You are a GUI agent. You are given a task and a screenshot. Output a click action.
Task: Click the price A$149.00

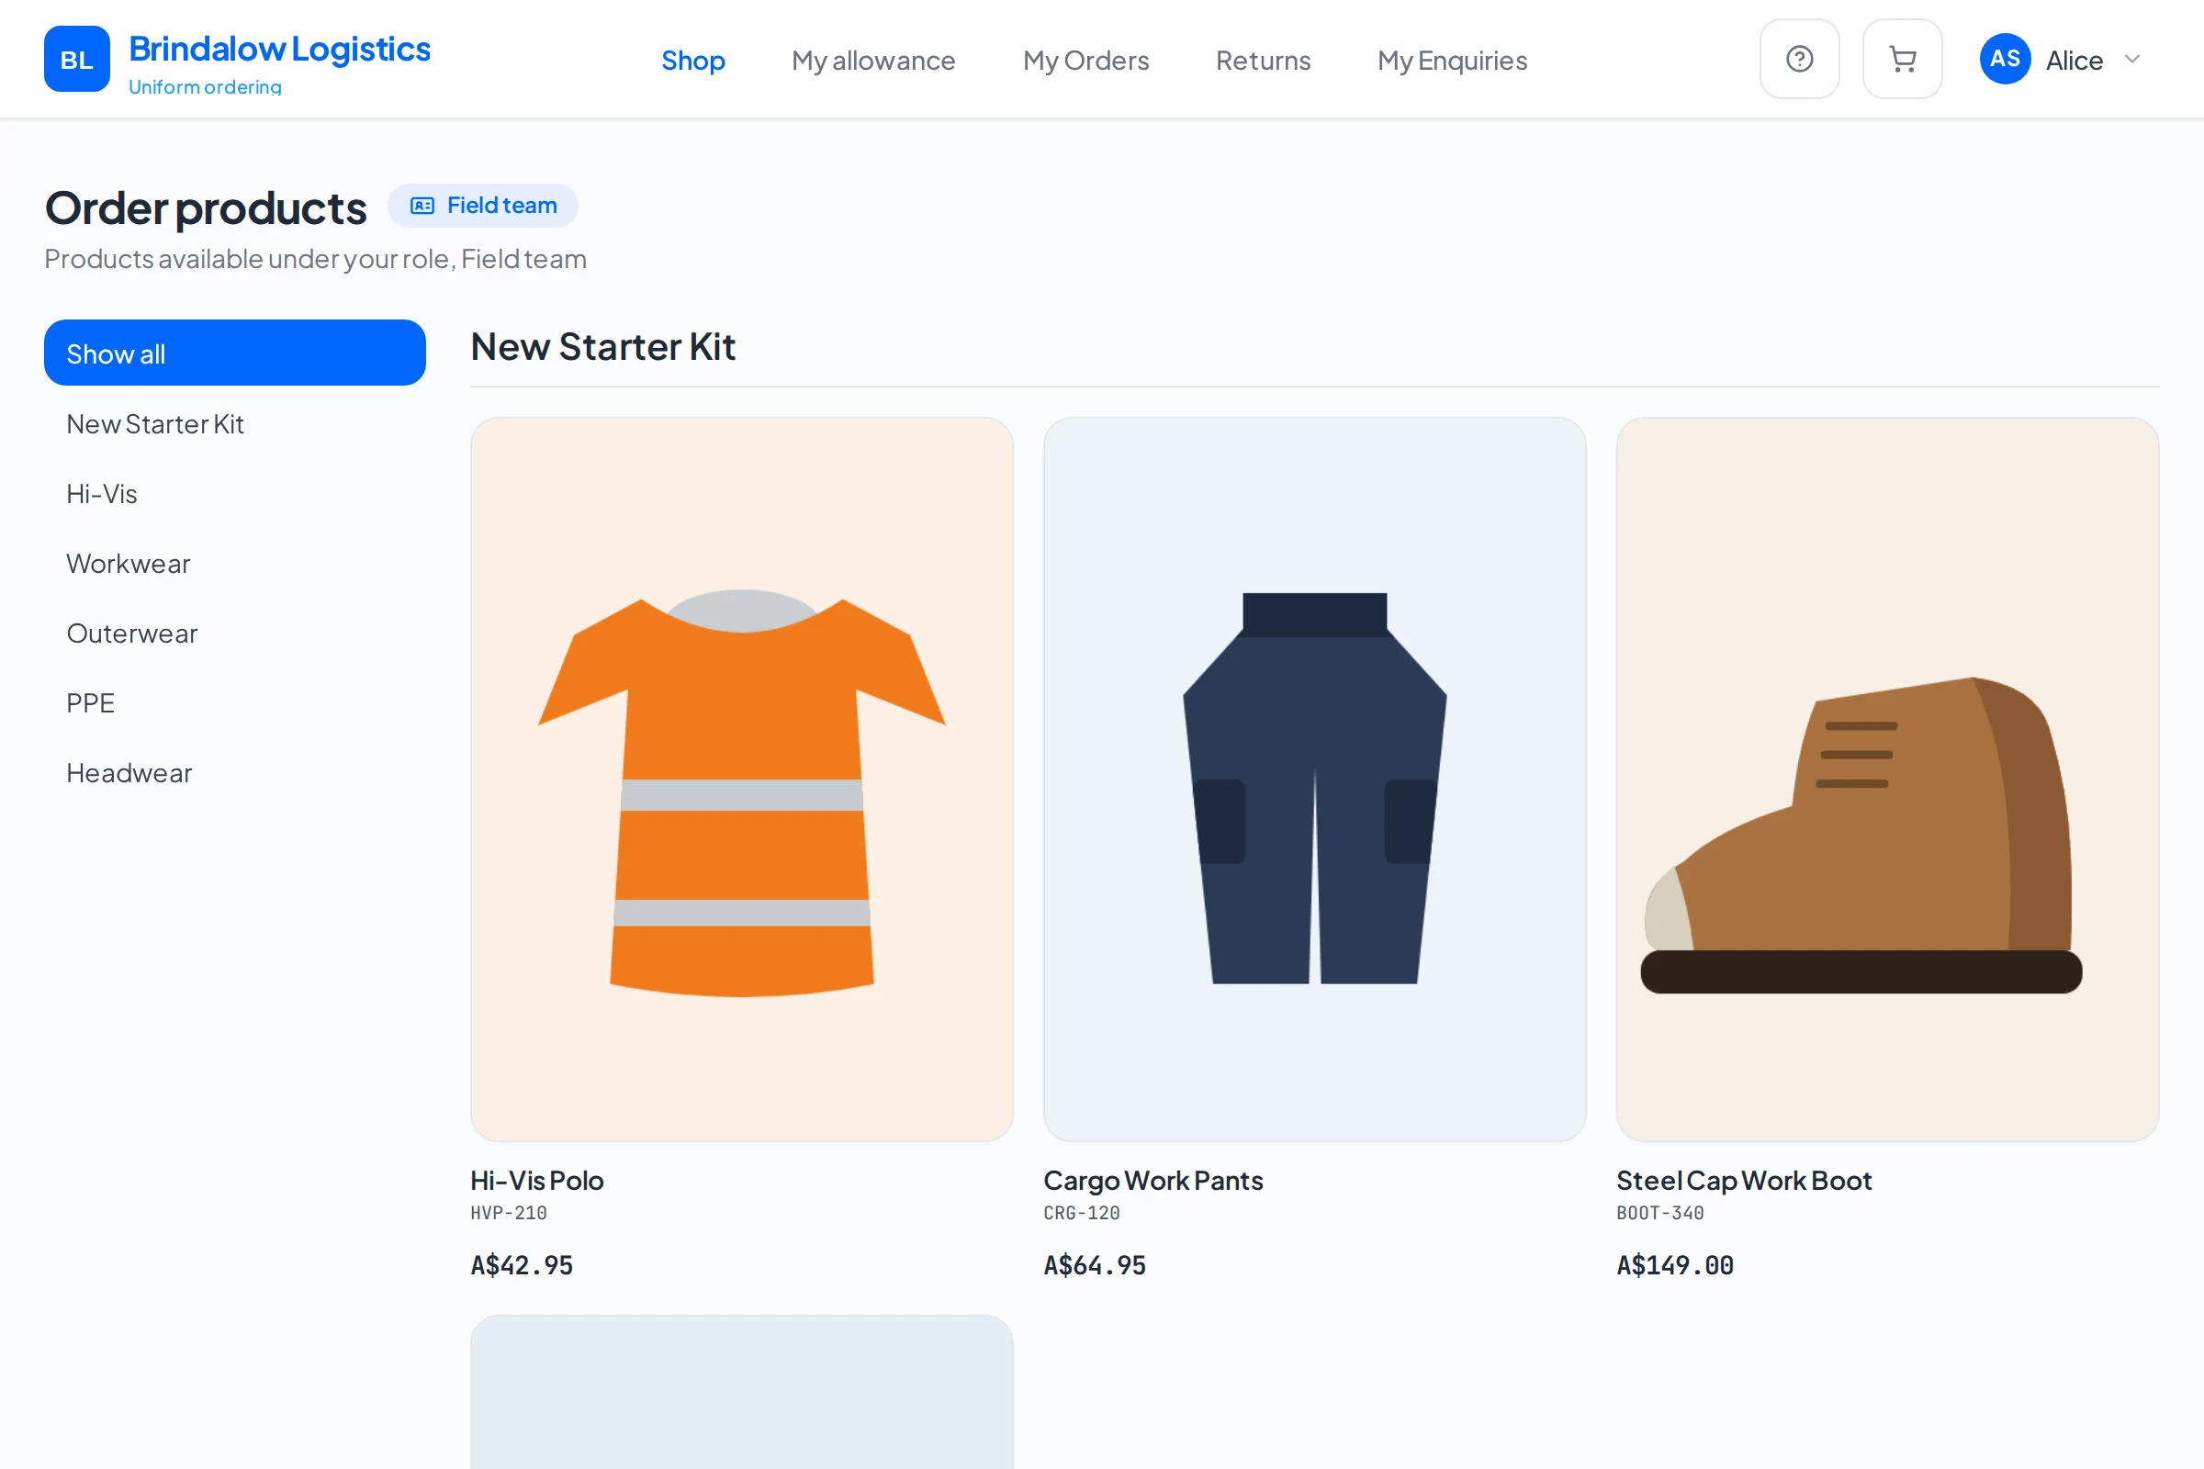coord(1674,1266)
